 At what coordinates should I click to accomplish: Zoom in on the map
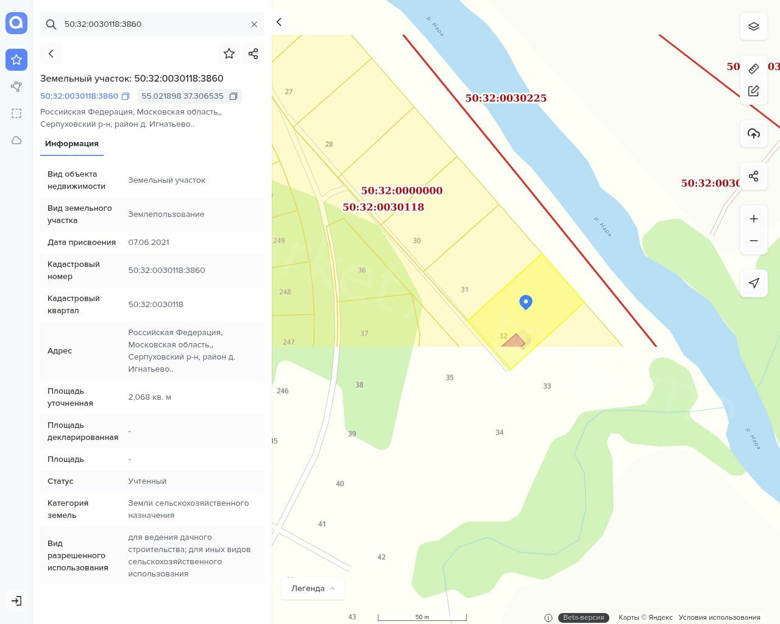[x=753, y=219]
